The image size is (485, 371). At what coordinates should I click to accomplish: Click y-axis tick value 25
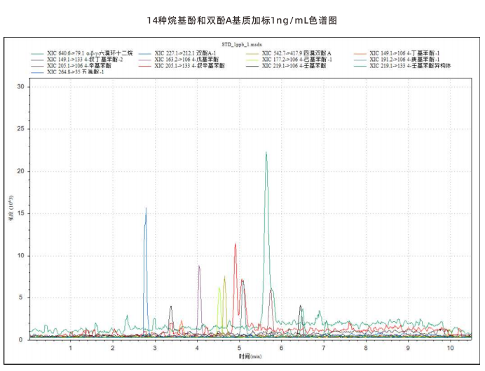coord(20,129)
